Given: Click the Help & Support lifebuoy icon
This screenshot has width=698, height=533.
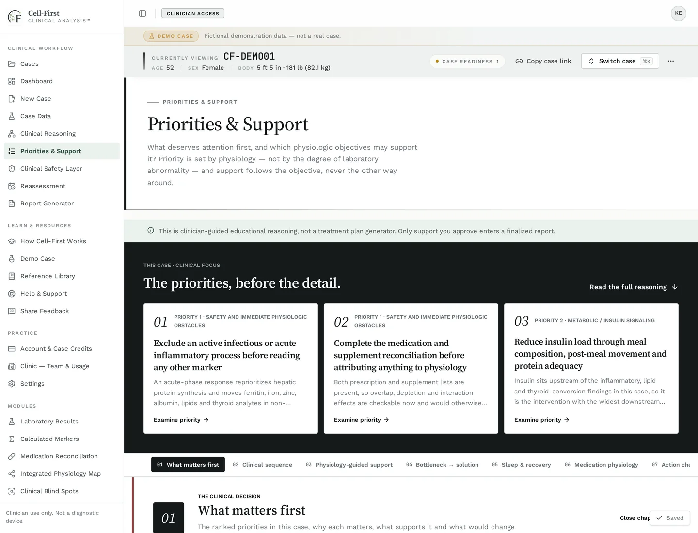Looking at the screenshot, I should tap(12, 294).
